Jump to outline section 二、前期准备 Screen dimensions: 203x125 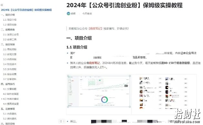[x=8, y=30]
